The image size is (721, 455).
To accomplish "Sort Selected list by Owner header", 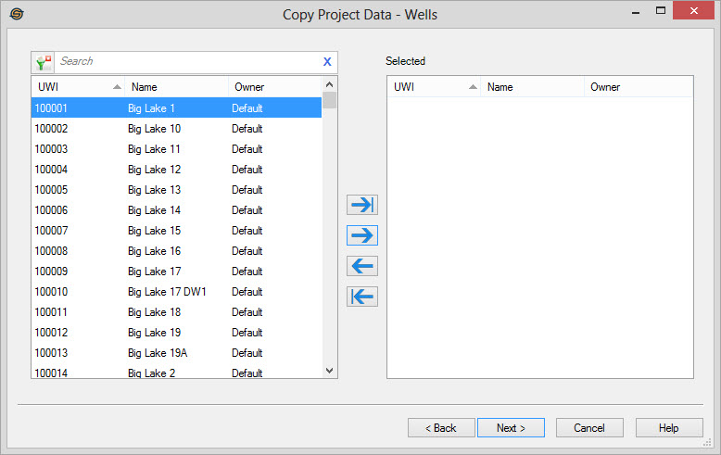I will click(x=639, y=87).
